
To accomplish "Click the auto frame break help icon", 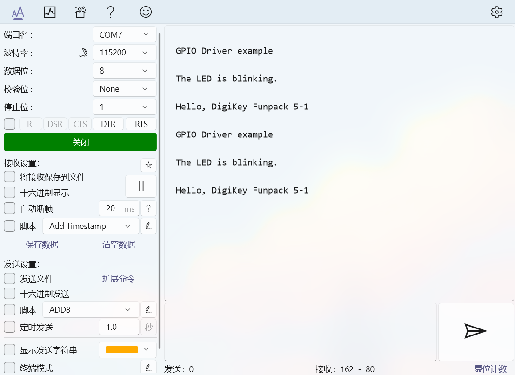I will 148,208.
